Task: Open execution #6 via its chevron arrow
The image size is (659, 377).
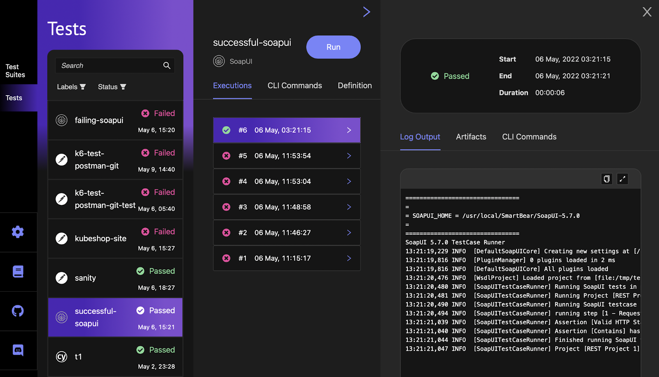Action: (x=349, y=130)
